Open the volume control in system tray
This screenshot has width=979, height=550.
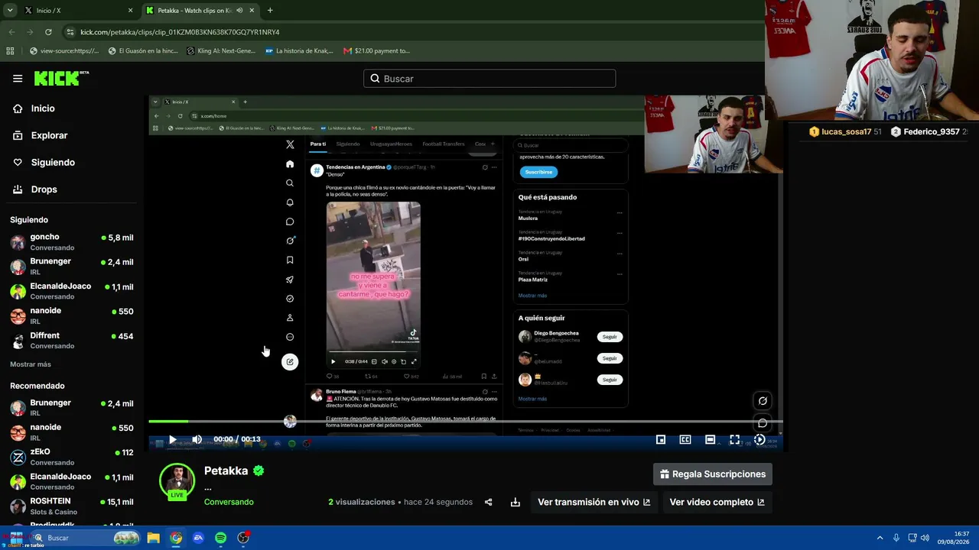925,538
